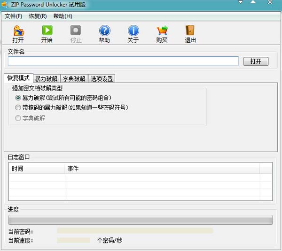Click the 退出 (Exit) door icon
This screenshot has width=282, height=251.
coord(190,31)
